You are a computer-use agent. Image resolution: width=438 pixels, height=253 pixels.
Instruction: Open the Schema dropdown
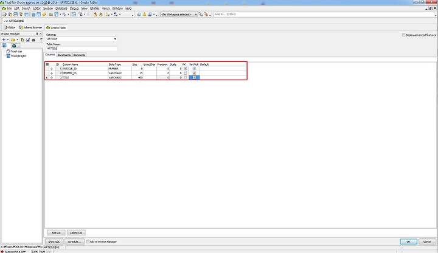pyautogui.click(x=115, y=39)
